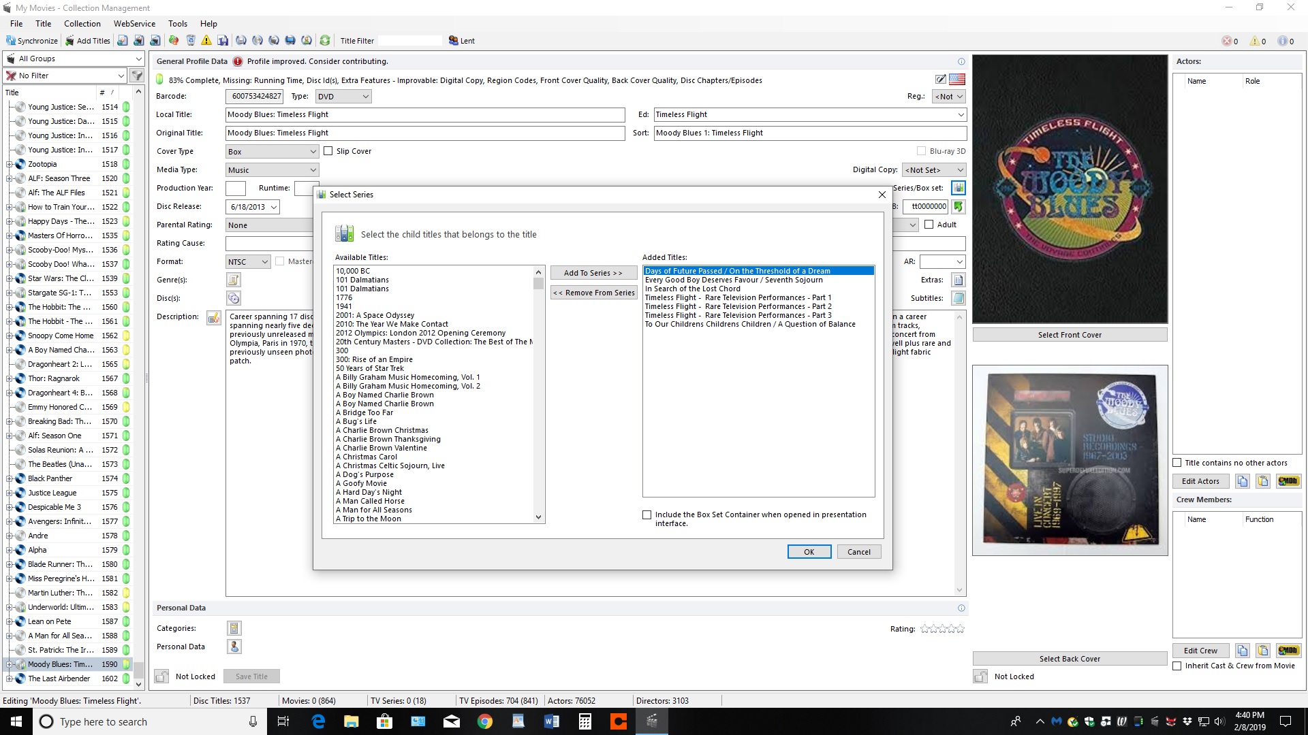
Task: Toggle the Not Locked icon under back cover
Action: tap(980, 676)
